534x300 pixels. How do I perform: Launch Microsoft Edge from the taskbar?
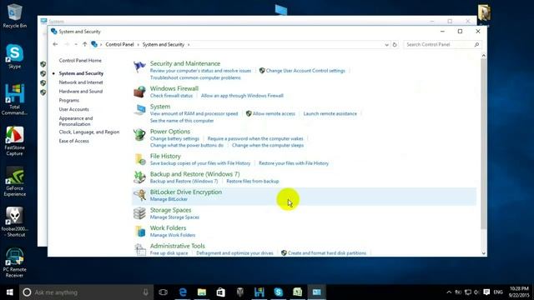tap(183, 292)
